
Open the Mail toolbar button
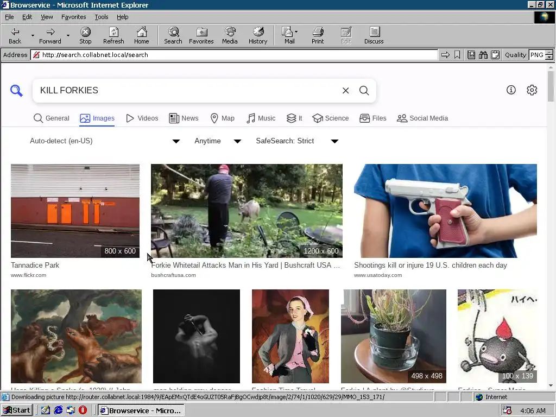287,35
